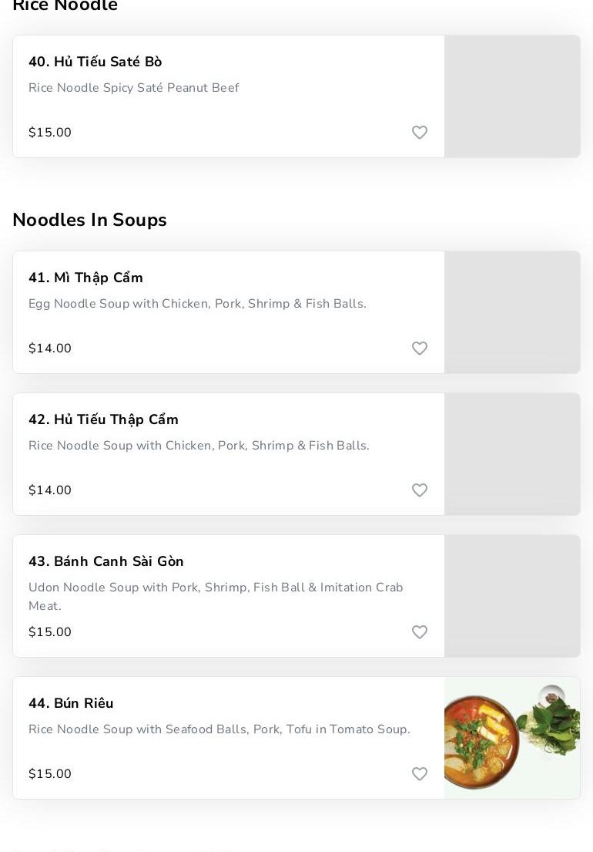The width and height of the screenshot is (593, 852).
Task: Click heart icon on Bánh Canh Sài Gòn
Action: 420,632
